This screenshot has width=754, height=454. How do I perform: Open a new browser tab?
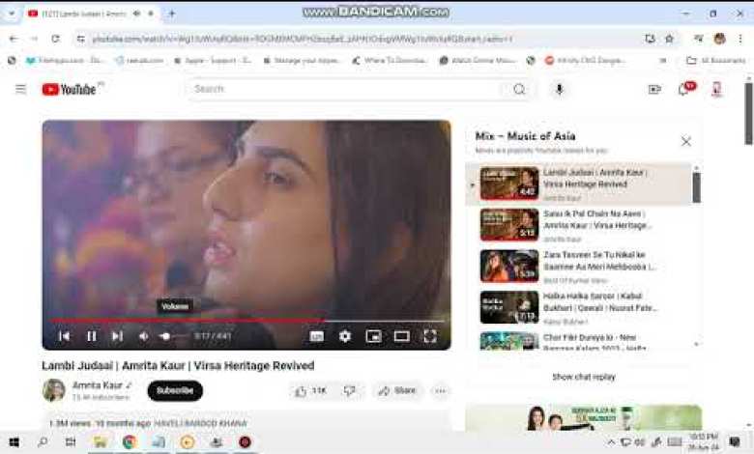point(172,14)
